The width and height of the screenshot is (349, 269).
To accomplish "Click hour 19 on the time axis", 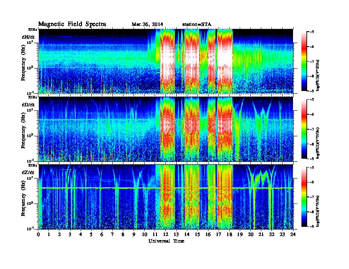I will click(x=240, y=235).
